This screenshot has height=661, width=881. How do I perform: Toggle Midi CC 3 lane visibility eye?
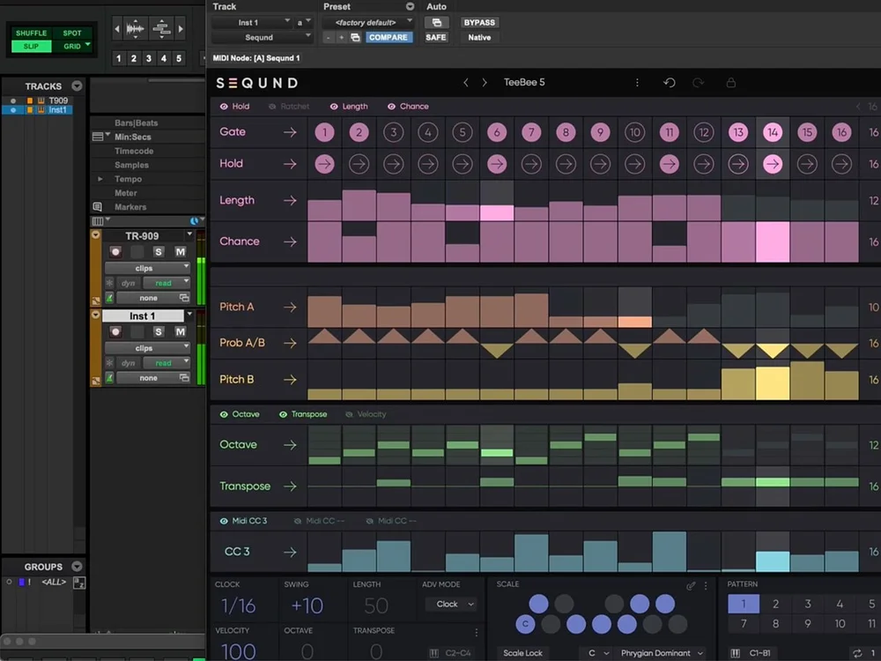pyautogui.click(x=224, y=521)
